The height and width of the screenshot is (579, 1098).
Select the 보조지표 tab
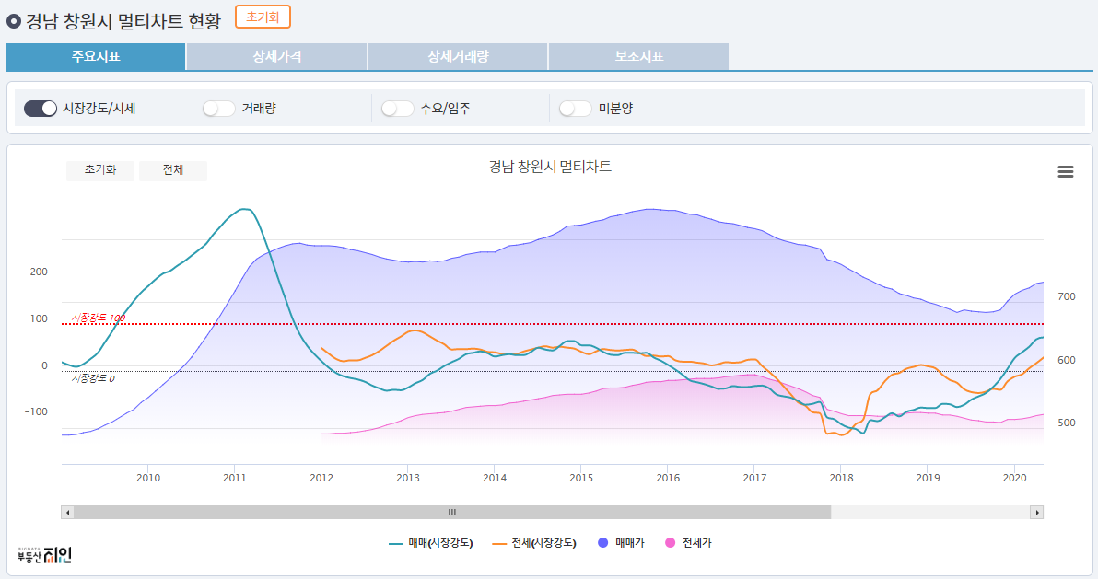[x=638, y=56]
